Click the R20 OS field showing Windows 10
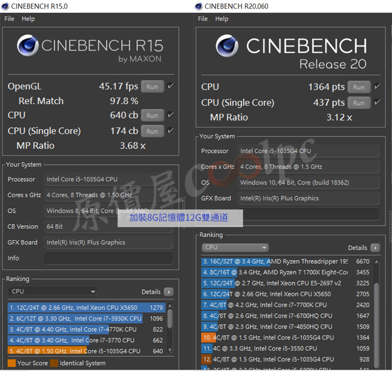The width and height of the screenshot is (392, 371). point(309,183)
